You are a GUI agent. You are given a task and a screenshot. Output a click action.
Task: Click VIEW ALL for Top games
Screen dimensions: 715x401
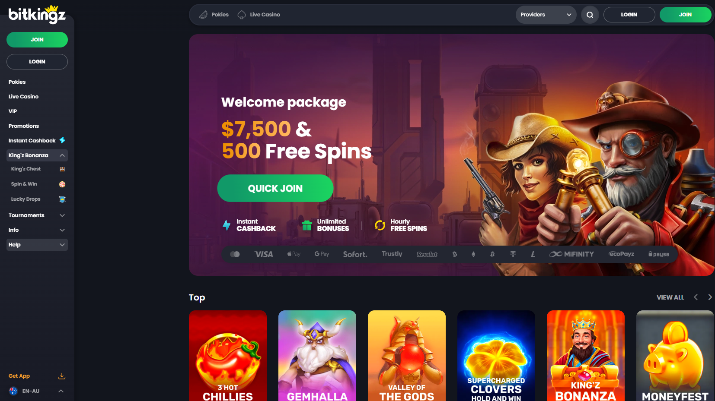(670, 297)
